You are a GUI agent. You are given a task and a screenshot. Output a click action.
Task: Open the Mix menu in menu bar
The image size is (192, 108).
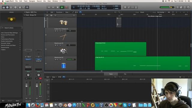45,1
